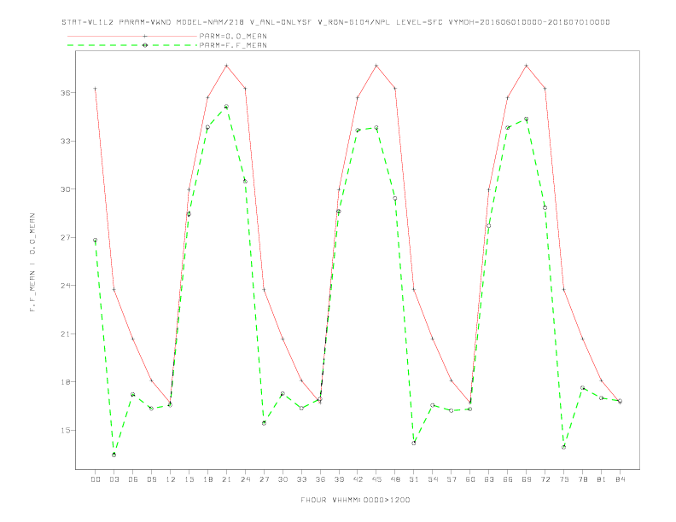The width and height of the screenshot is (676, 522).
Task: Click the 30 tick on the vertical axis
Action: [x=66, y=189]
